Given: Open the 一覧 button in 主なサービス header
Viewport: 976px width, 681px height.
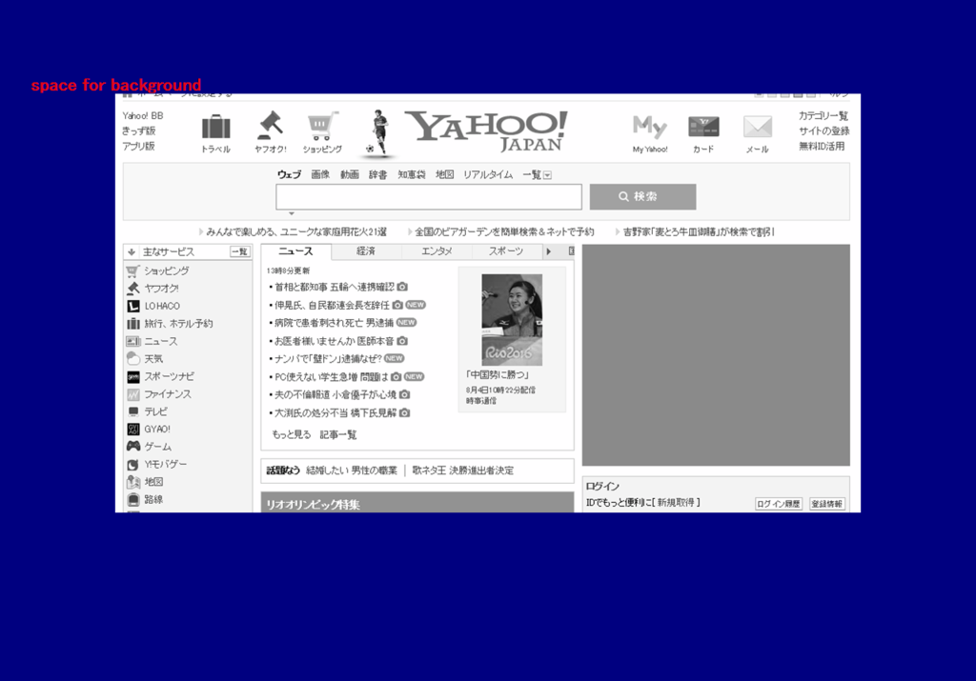Looking at the screenshot, I should [x=239, y=251].
